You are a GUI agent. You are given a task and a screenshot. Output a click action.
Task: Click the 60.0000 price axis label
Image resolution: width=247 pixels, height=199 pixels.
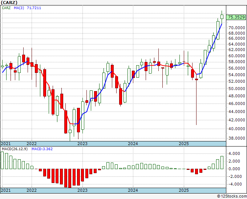pyautogui.click(x=236, y=56)
